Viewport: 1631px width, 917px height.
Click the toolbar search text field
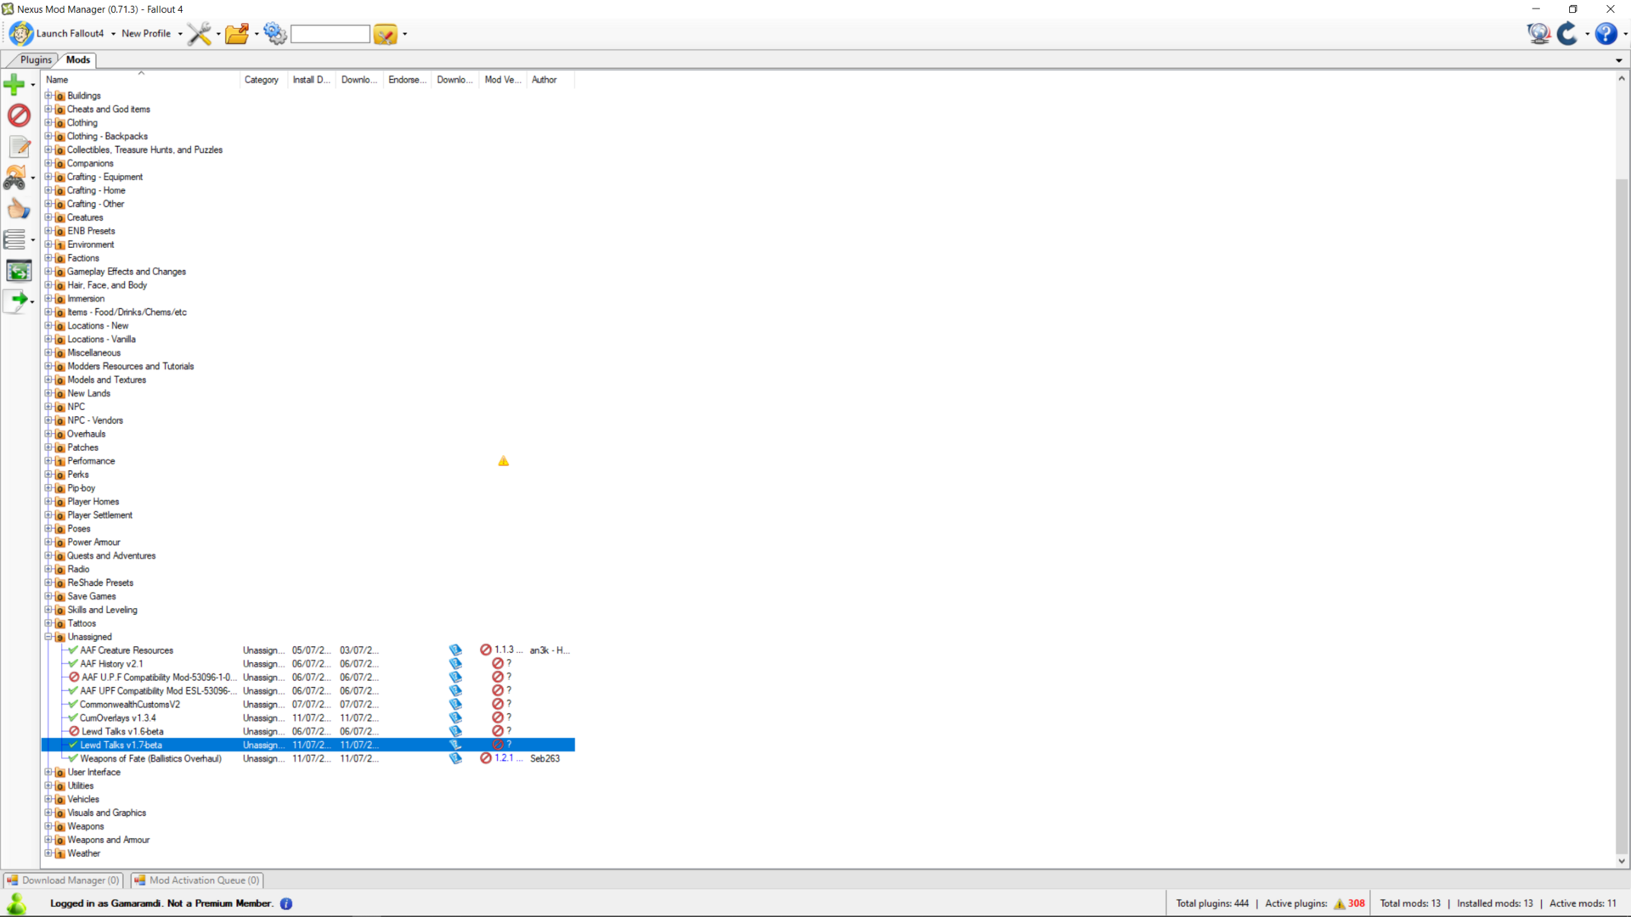330,34
